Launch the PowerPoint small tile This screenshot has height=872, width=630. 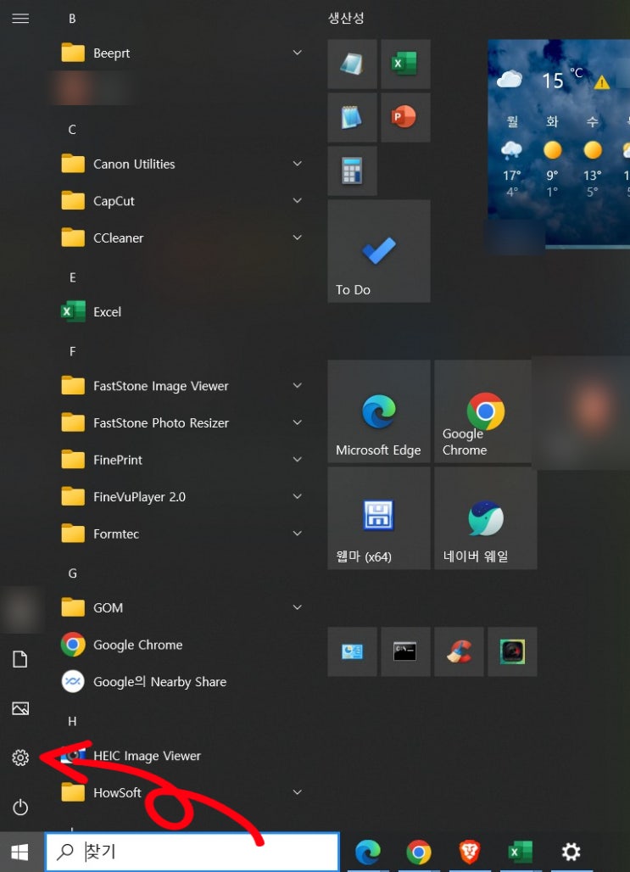point(404,117)
